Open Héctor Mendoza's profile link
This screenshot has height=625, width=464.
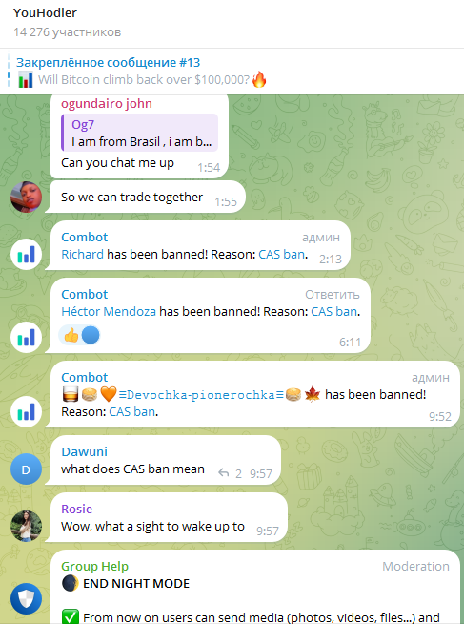(x=109, y=311)
